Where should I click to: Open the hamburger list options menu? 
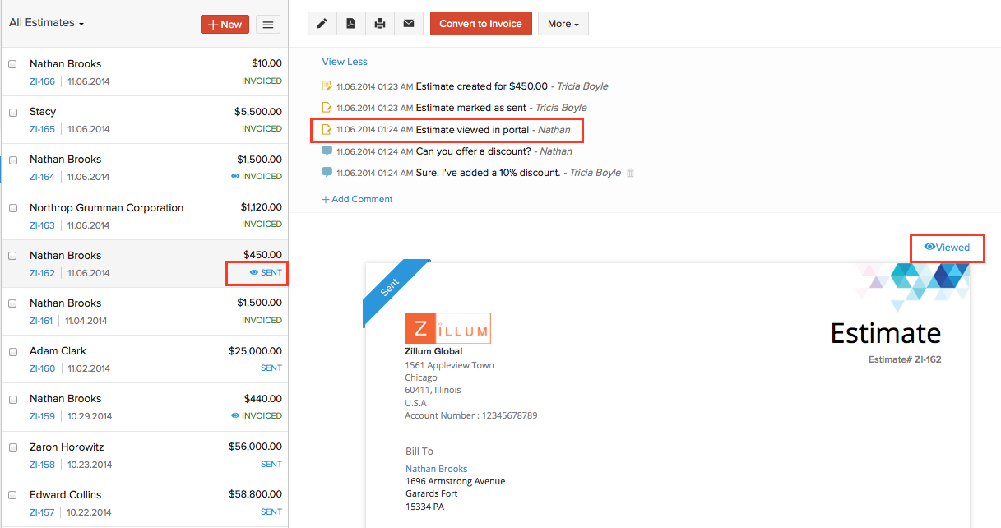pos(267,25)
